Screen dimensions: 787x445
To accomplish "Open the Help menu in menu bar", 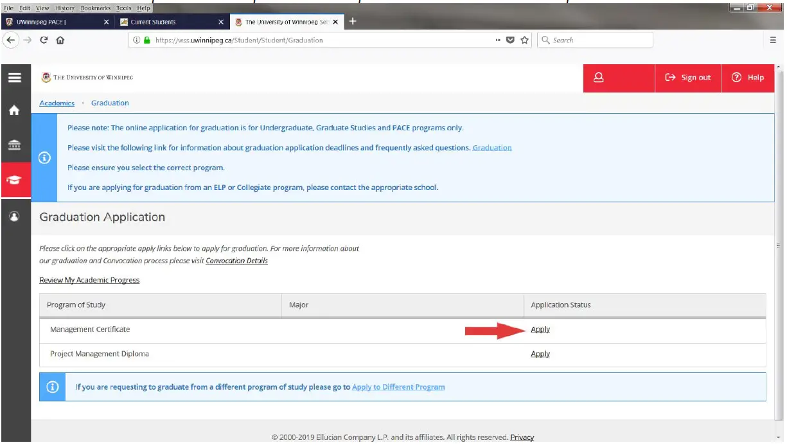I will click(143, 8).
